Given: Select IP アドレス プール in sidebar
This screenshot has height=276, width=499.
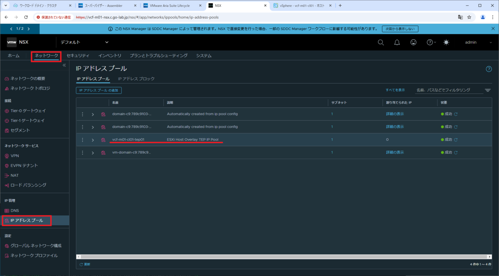Looking at the screenshot, I should [x=27, y=220].
